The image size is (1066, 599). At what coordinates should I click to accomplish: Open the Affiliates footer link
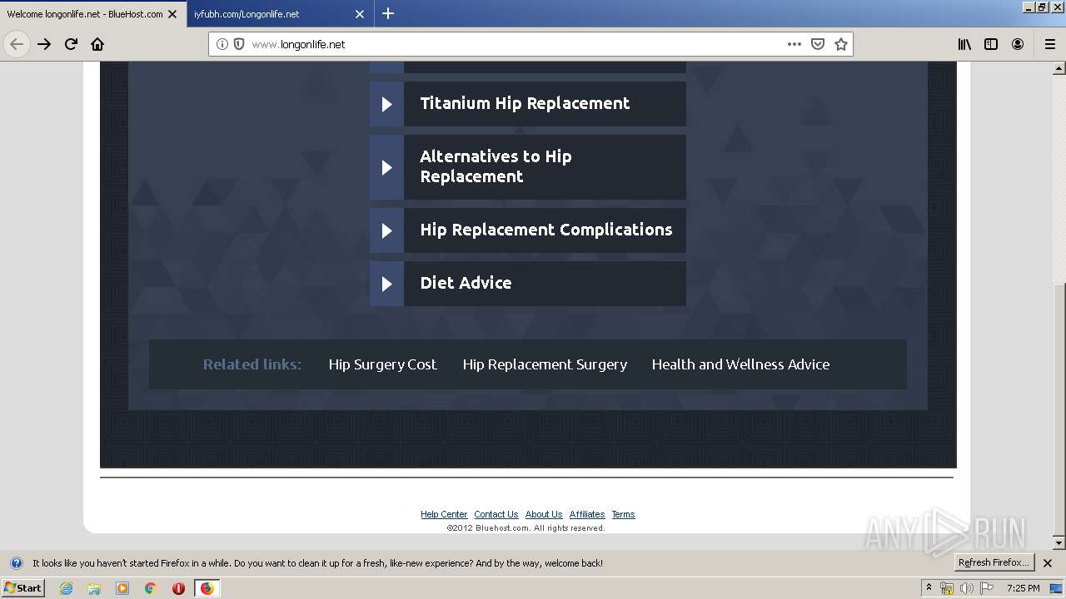(587, 514)
